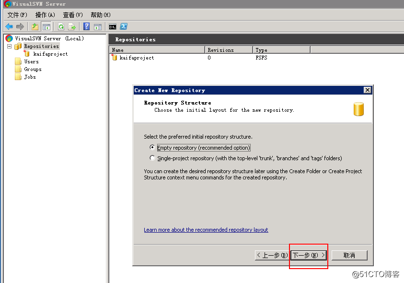Viewport: 404px width, 283px height.
Task: Launch the command prompt toolbar icon
Action: (113, 26)
